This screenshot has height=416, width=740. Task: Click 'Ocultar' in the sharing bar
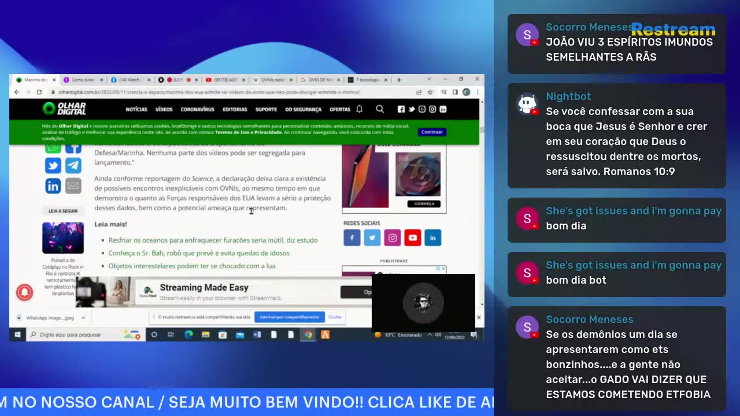pos(335,317)
